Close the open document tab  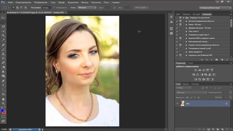point(66,12)
